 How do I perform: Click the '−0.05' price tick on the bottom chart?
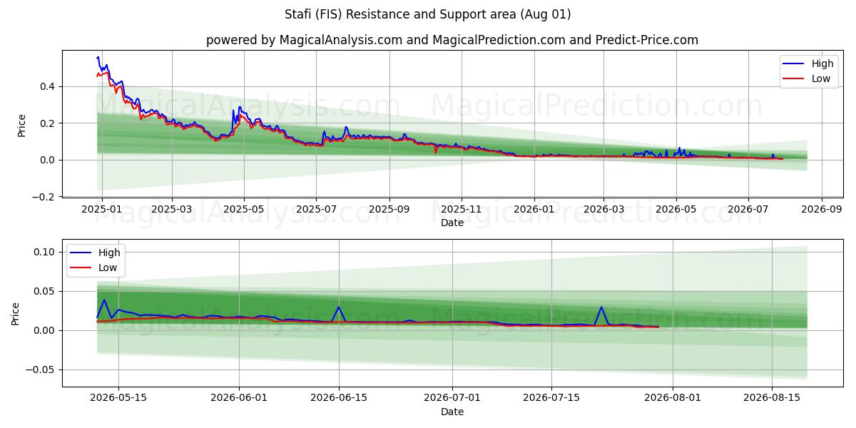click(40, 370)
